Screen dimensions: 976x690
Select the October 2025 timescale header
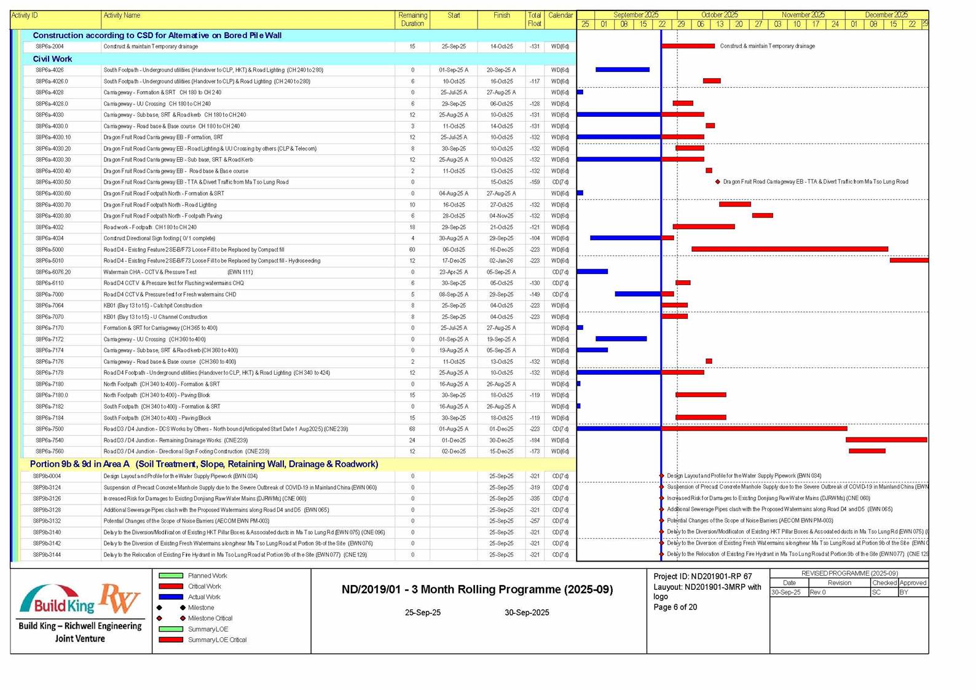719,15
